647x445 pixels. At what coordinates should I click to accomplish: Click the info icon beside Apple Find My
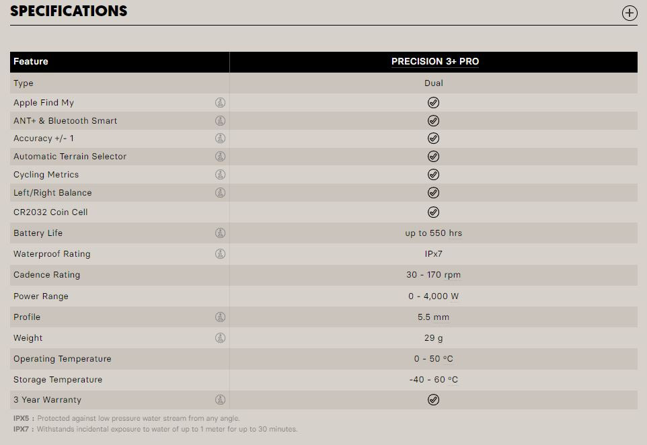pos(221,102)
